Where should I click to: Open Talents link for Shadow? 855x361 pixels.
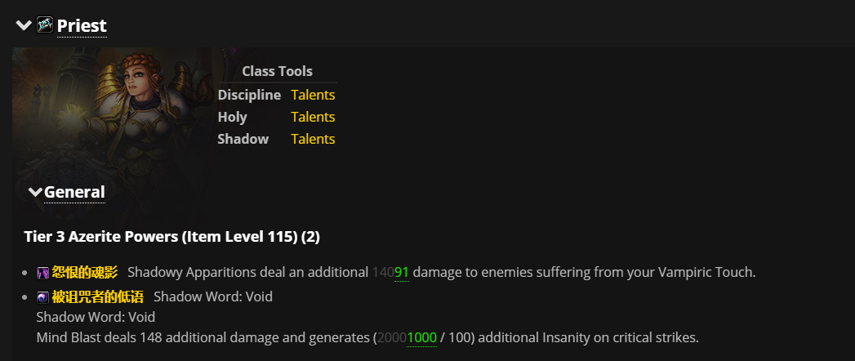[313, 139]
